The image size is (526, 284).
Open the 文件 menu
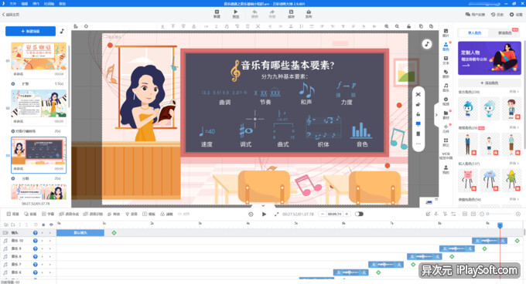13,4
